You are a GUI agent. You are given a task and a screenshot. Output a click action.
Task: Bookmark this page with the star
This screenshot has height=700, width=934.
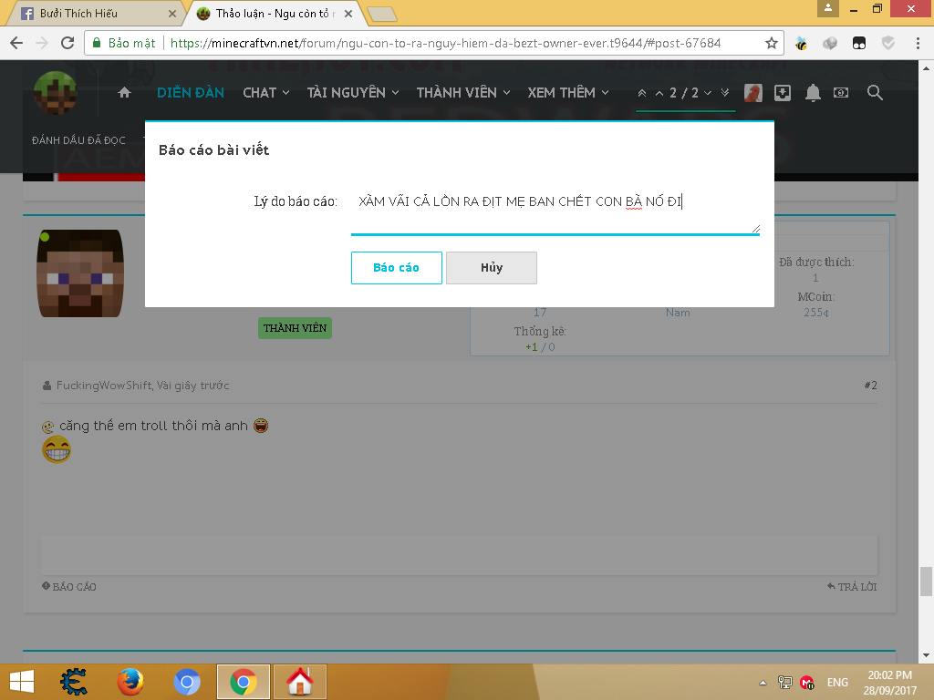pyautogui.click(x=772, y=43)
